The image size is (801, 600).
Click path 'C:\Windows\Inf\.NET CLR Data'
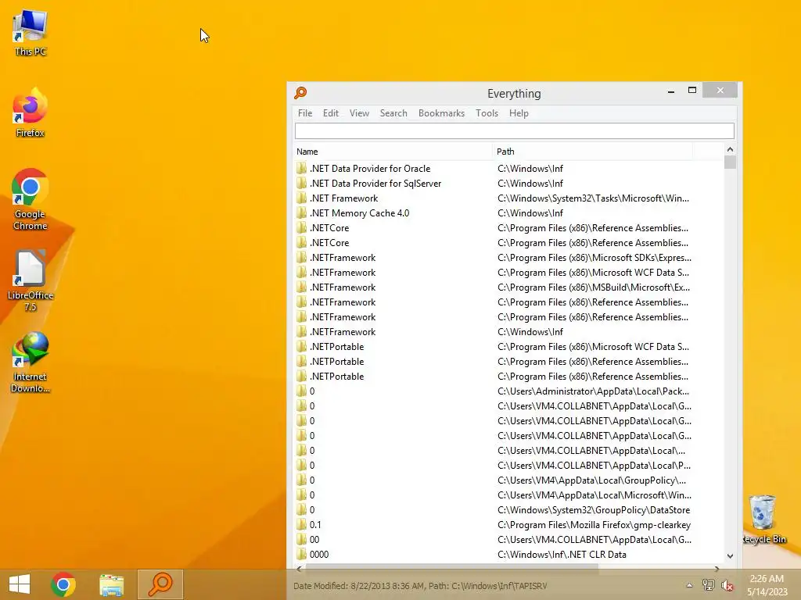pos(562,554)
